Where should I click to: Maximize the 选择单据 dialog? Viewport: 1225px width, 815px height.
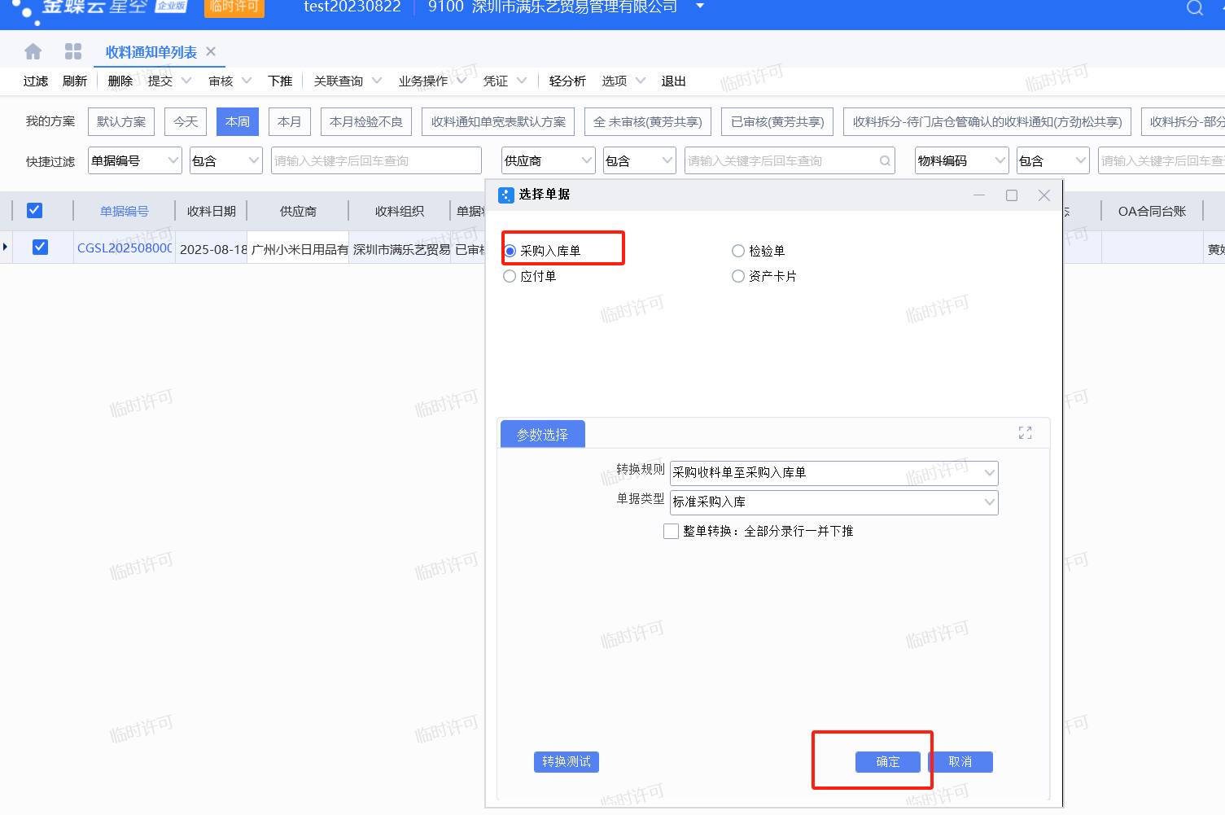1012,195
